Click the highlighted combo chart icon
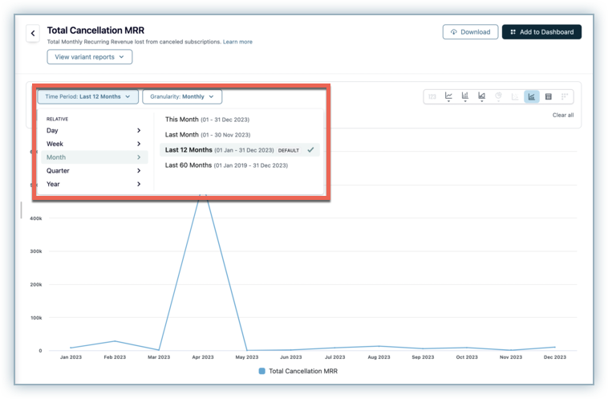 click(x=532, y=96)
